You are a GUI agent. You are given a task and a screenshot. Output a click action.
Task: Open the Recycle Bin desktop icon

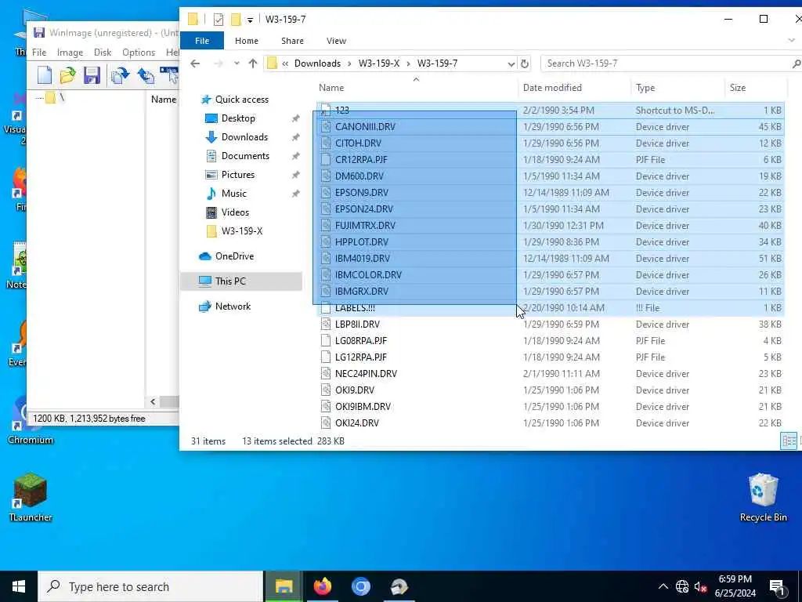(x=763, y=498)
